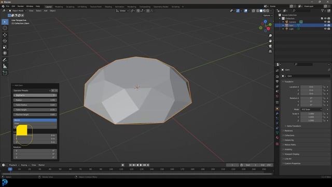This screenshot has height=187, width=332.
Task: Open the viewport Add menu
Action: point(46,10)
